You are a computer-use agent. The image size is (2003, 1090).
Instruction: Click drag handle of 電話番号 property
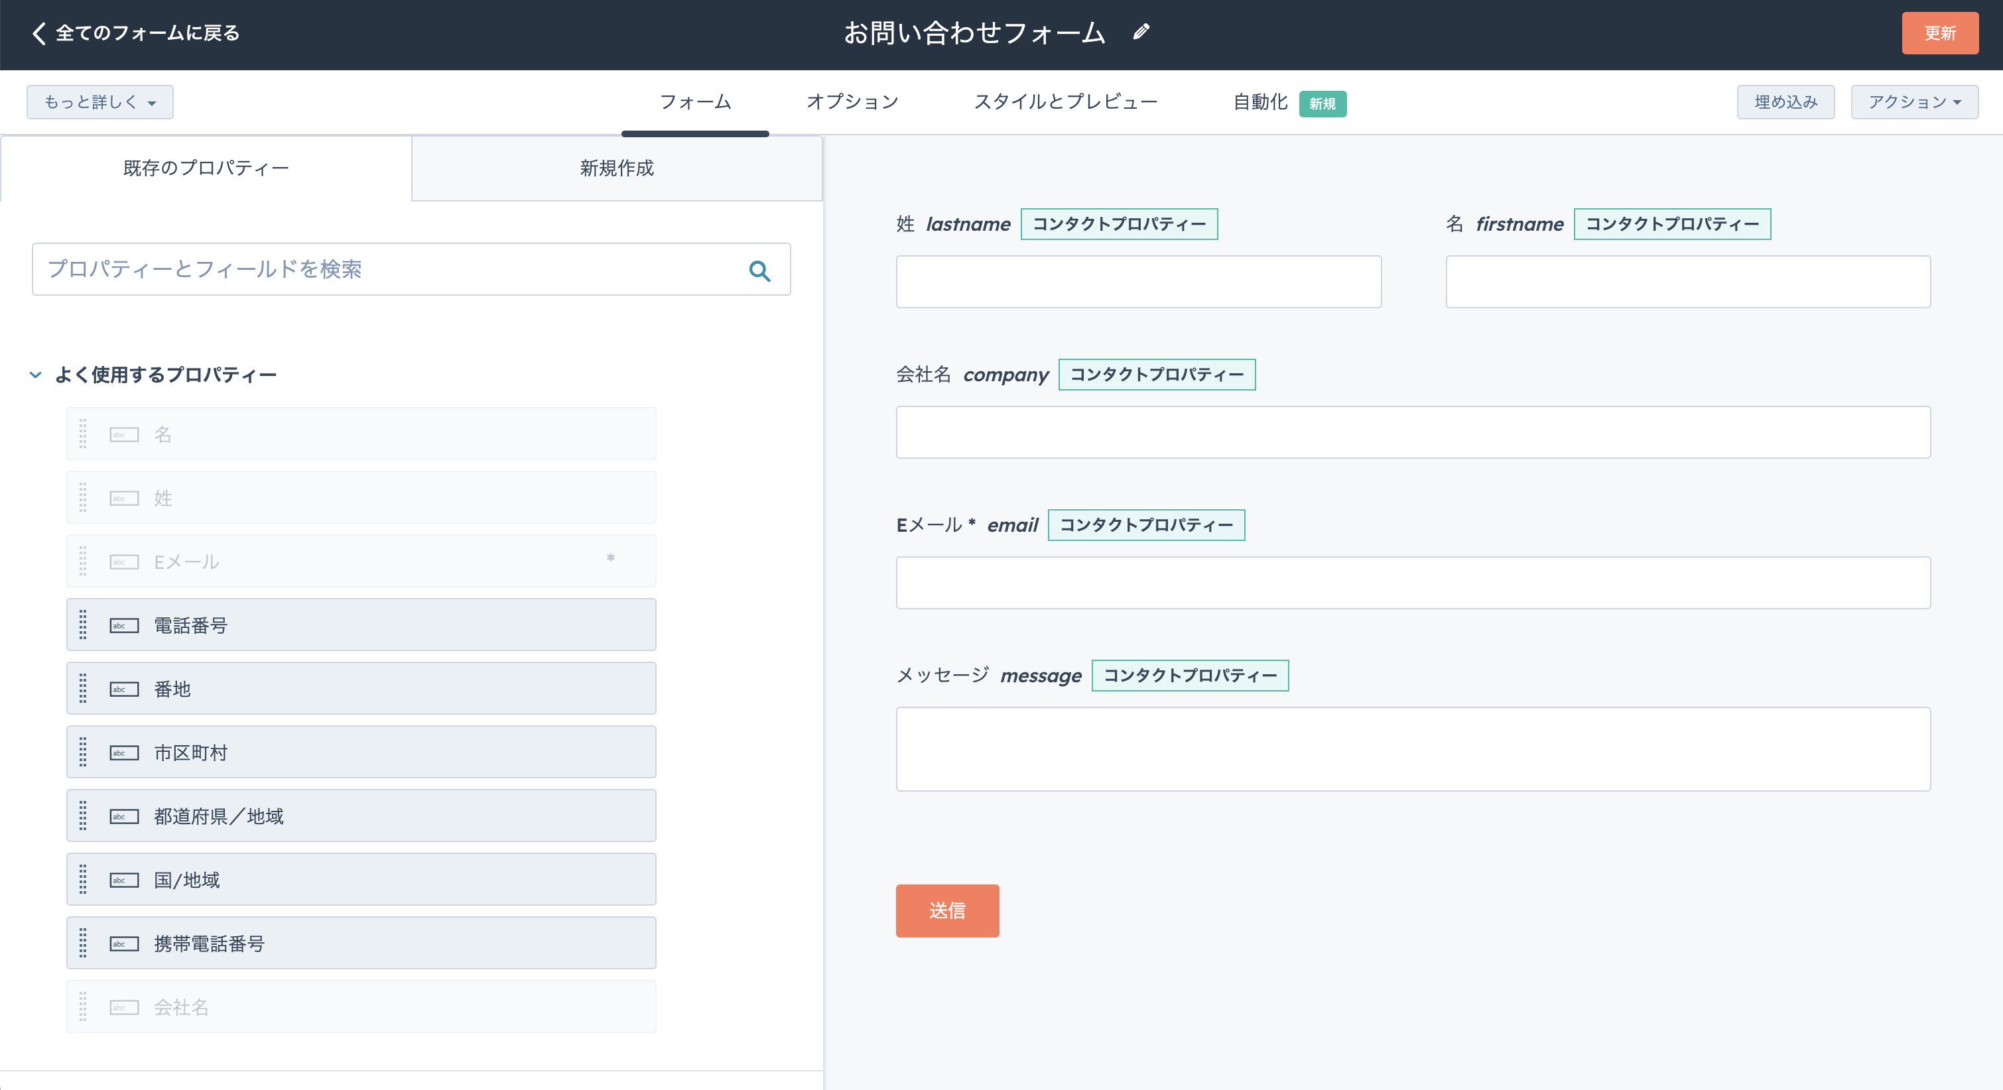83,625
